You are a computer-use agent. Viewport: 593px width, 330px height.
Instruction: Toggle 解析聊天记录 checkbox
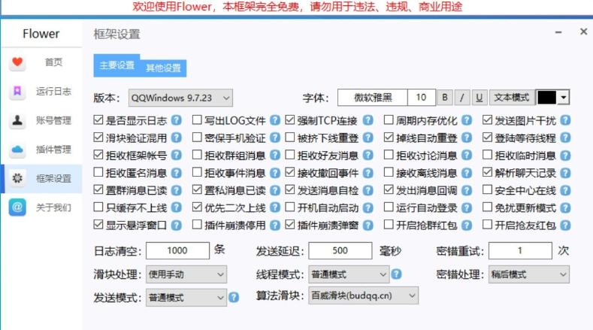[x=488, y=173]
